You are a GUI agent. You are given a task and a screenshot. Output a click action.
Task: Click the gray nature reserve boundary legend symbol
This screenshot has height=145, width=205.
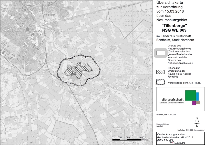[x=161, y=53]
